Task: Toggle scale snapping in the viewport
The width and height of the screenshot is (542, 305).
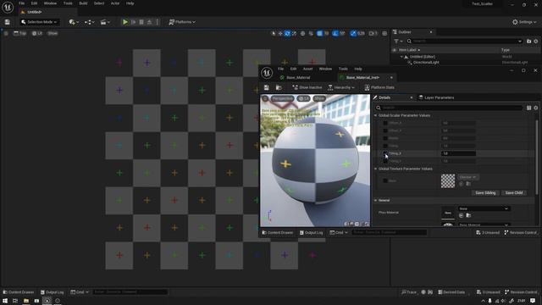Action: click(x=353, y=34)
